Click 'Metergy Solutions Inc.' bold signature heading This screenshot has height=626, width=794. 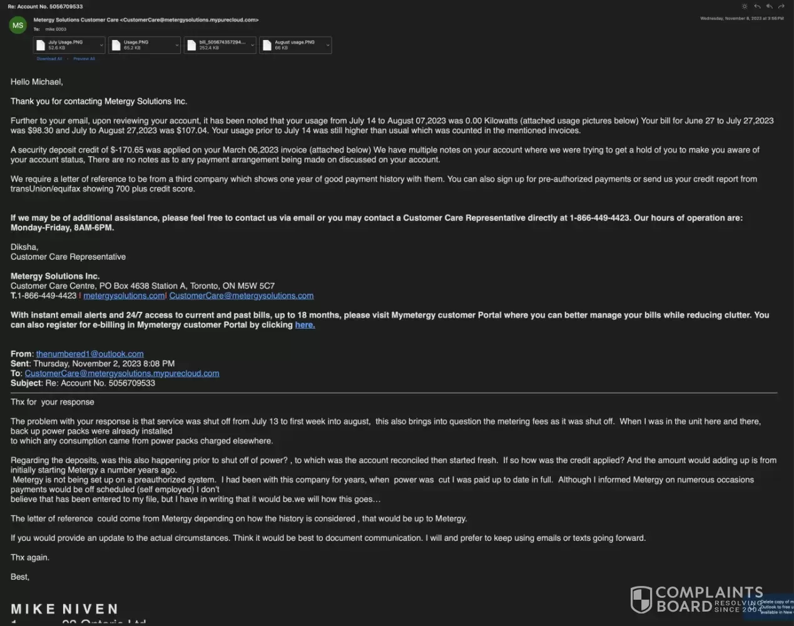tap(55, 276)
